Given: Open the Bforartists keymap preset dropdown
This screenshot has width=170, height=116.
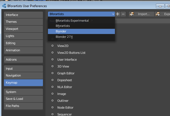Looking at the screenshot, I should [x=82, y=14].
